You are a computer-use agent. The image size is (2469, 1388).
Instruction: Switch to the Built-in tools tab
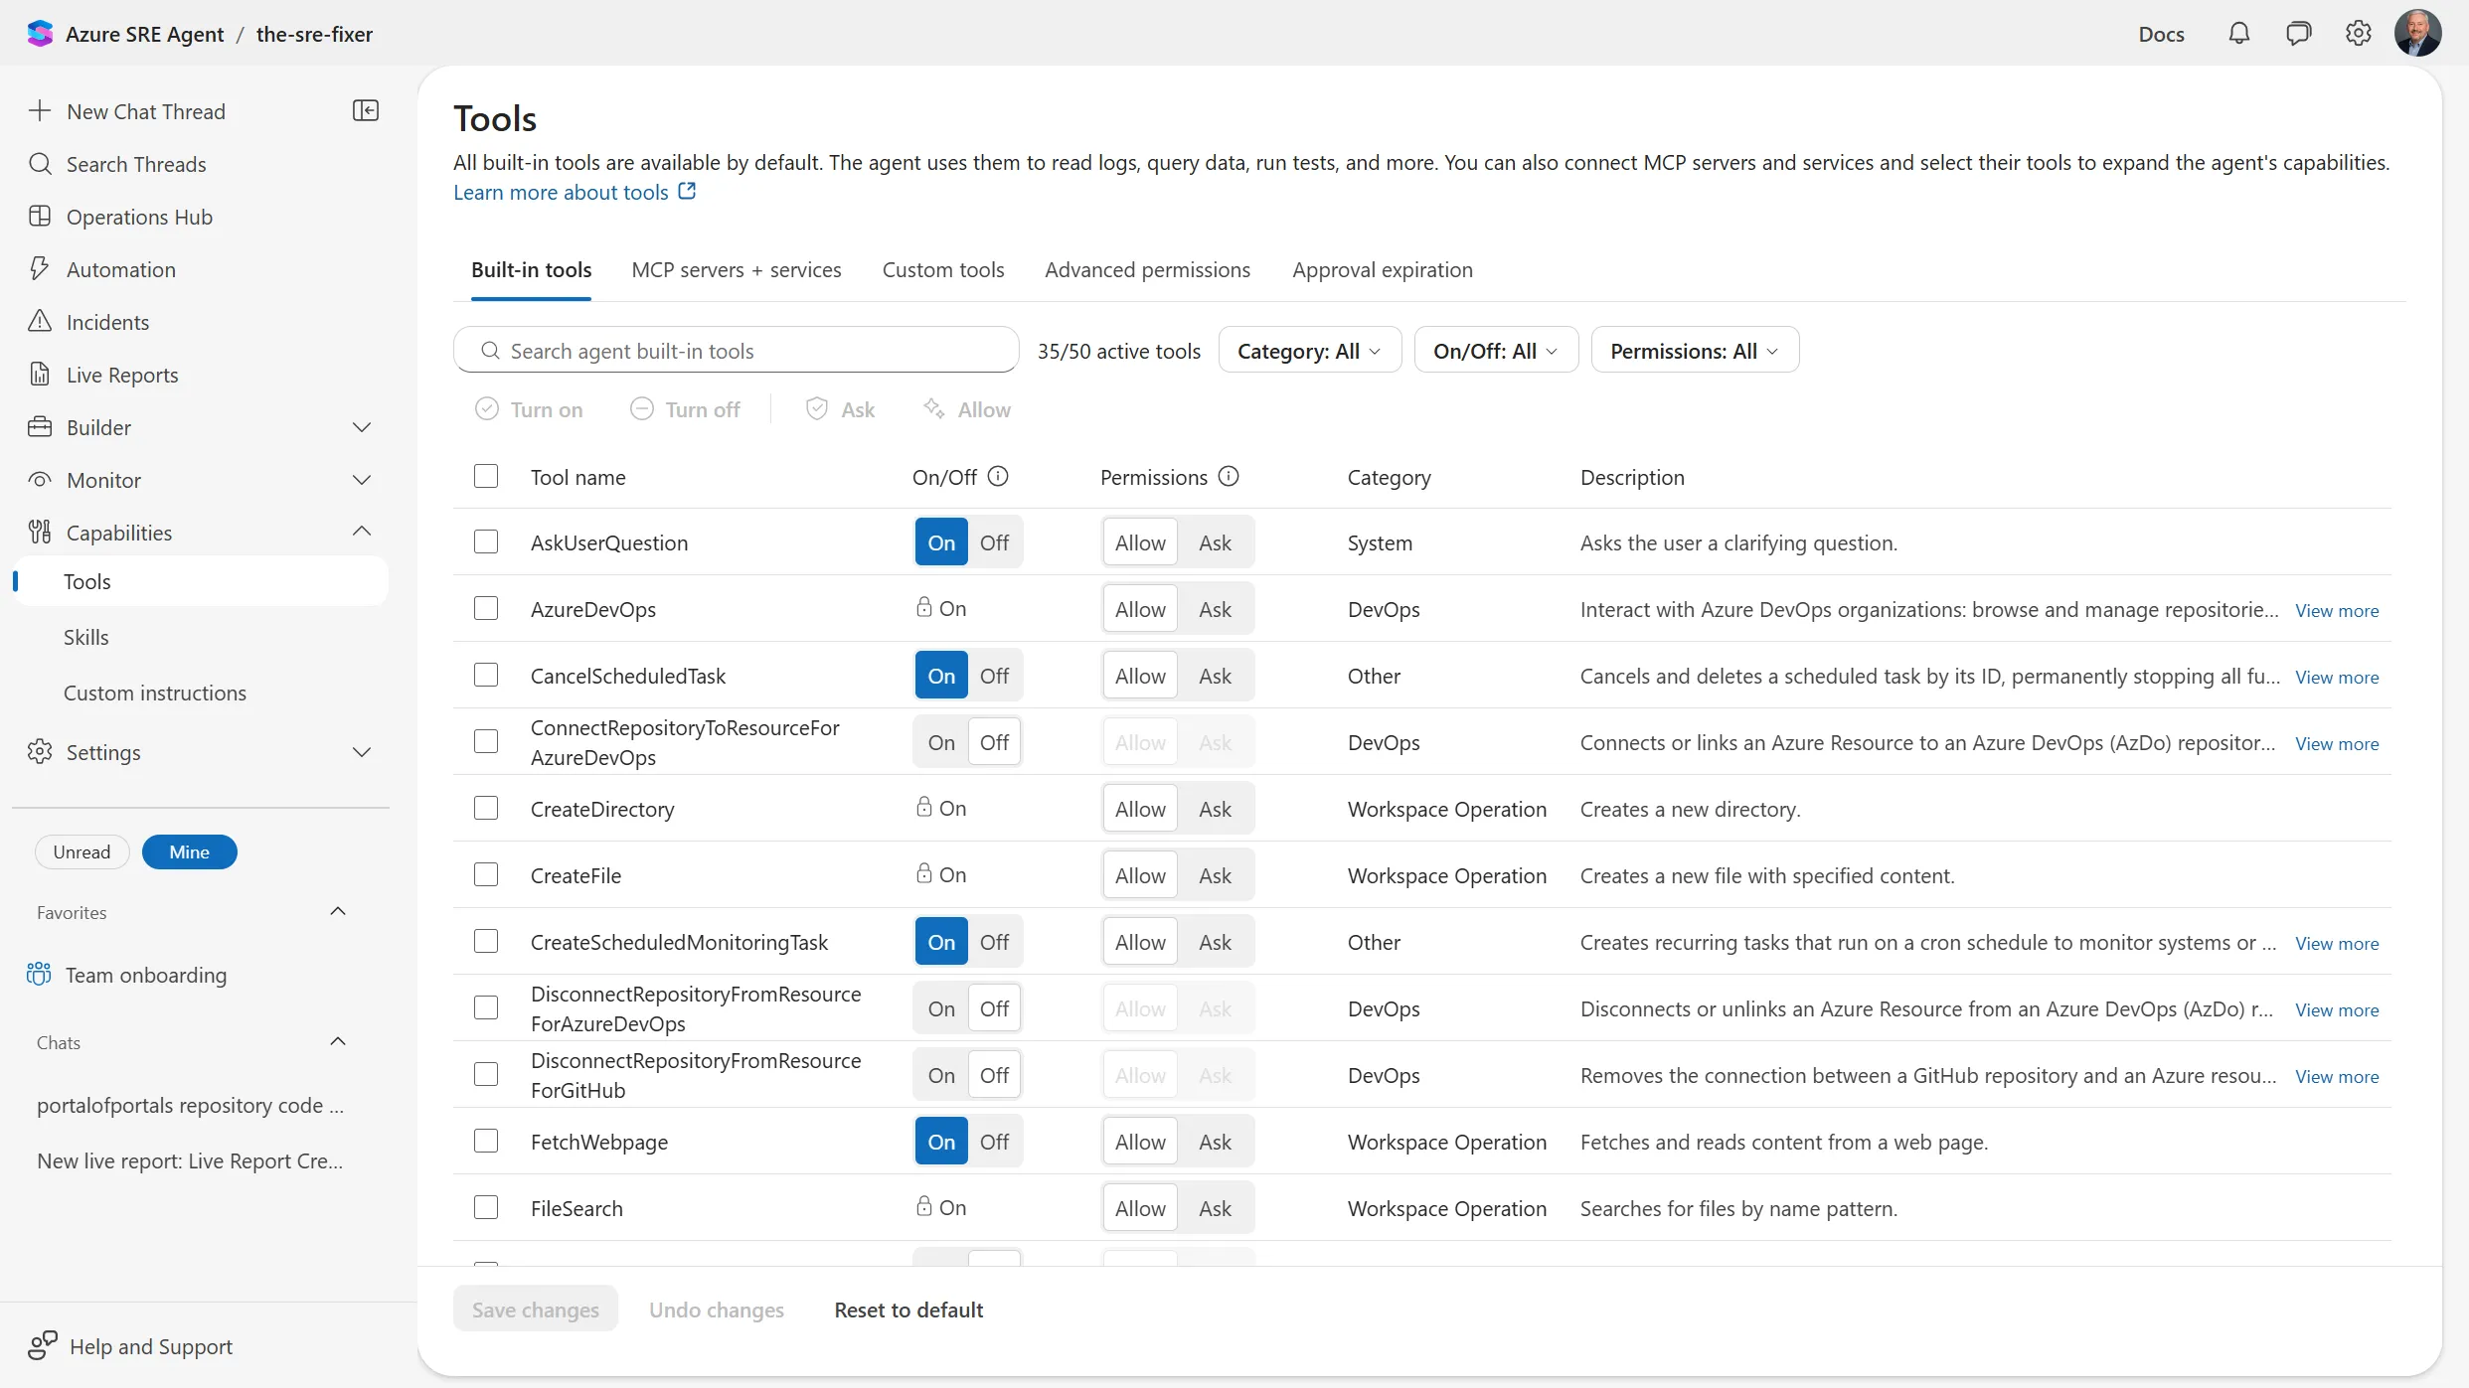pyautogui.click(x=531, y=269)
